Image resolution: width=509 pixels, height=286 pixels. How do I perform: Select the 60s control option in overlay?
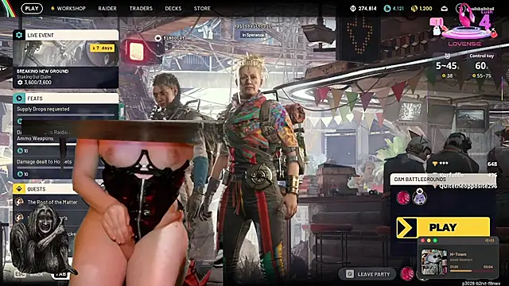tap(481, 66)
